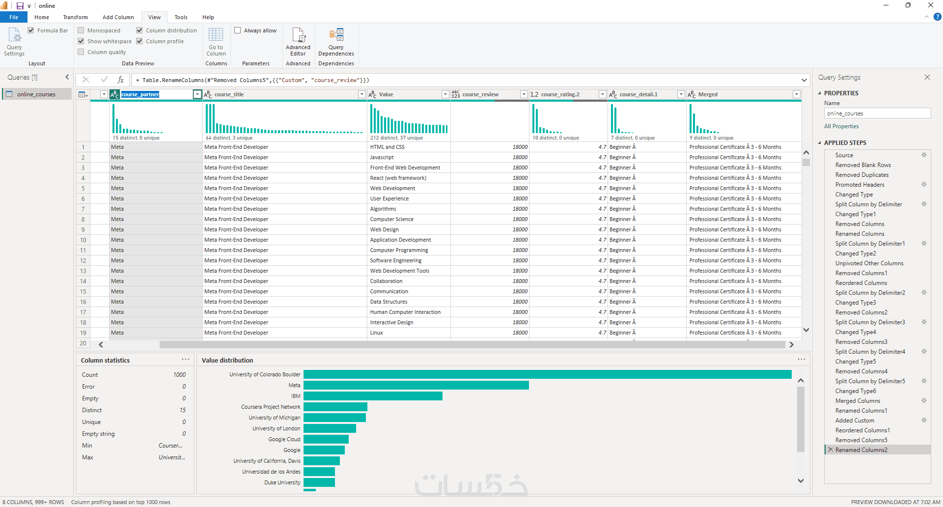Click Go to Column icon

pos(216,35)
